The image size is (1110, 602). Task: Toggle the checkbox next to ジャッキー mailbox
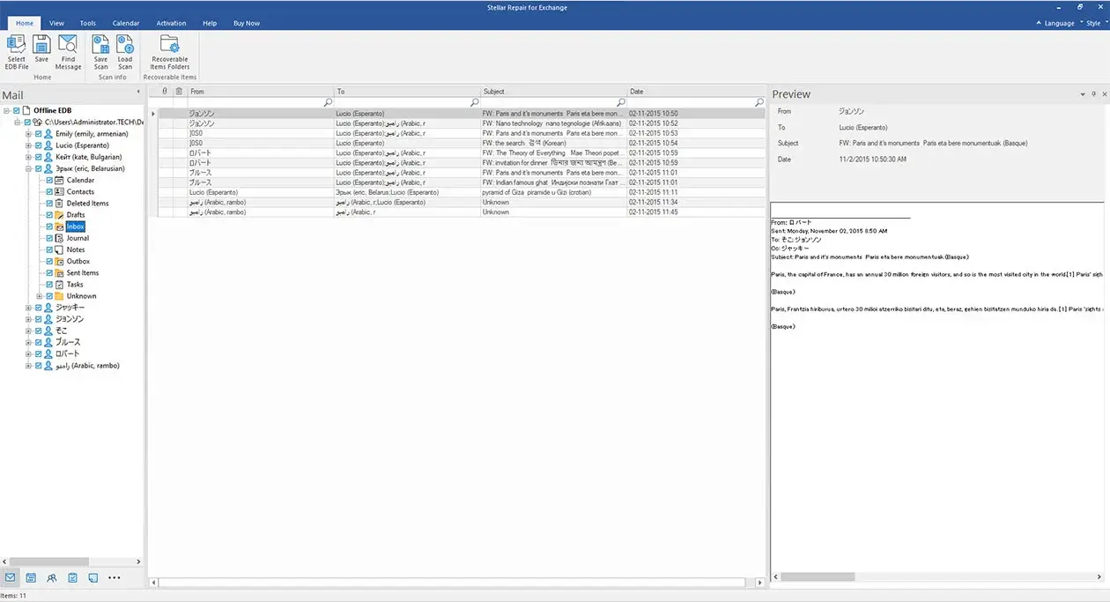[x=38, y=308]
